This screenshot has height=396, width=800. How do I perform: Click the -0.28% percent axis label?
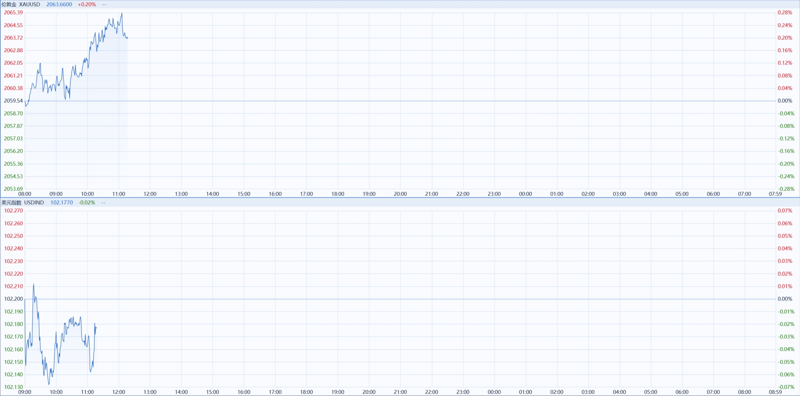[x=786, y=189]
